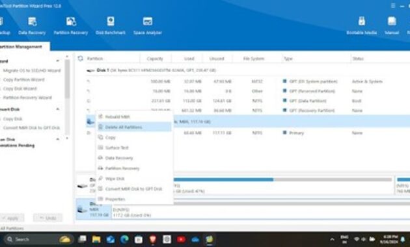This screenshot has height=247, width=410.
Task: Choose Data Recovery in the context menu
Action: pos(134,158)
